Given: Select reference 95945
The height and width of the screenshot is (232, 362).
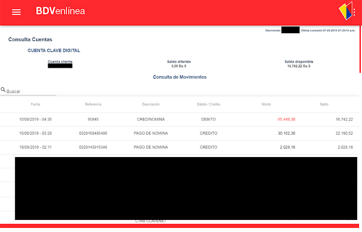Looking at the screenshot, I should 93,120.
